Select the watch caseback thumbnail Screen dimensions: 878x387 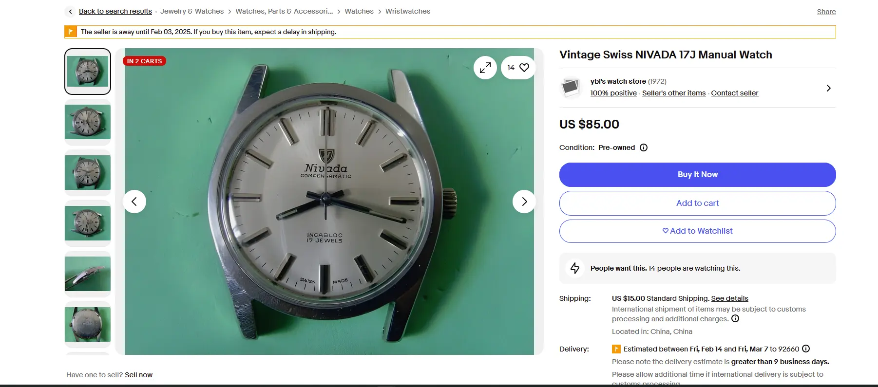[88, 324]
